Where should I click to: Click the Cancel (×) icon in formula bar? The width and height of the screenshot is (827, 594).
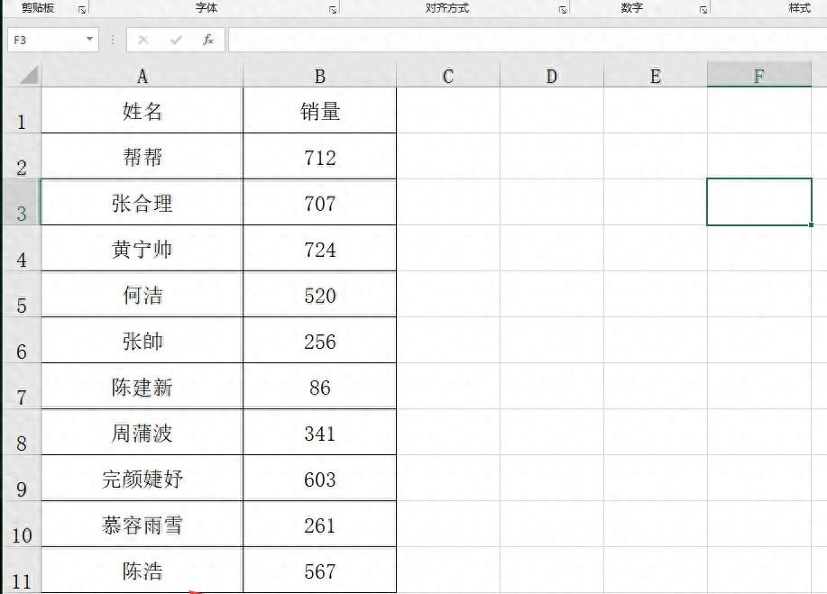click(x=142, y=40)
